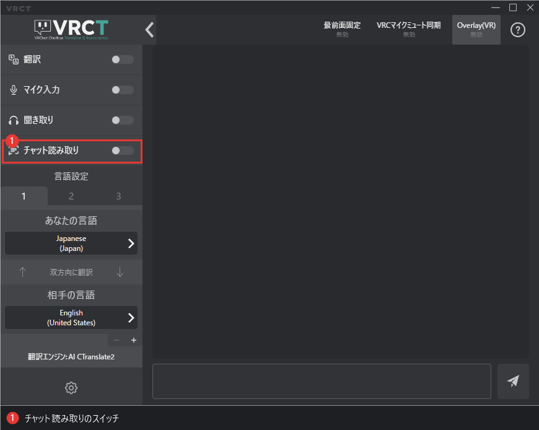539x430 pixels.
Task: Switch to language preset tab 3
Action: pyautogui.click(x=118, y=196)
